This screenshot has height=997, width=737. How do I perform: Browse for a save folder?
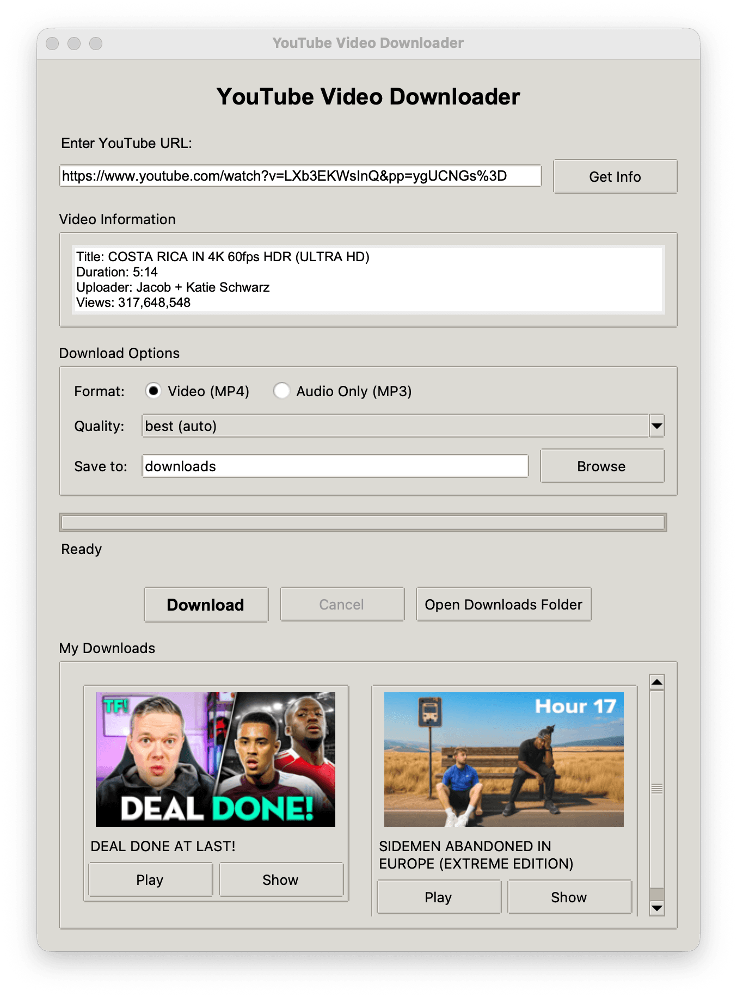coord(602,466)
